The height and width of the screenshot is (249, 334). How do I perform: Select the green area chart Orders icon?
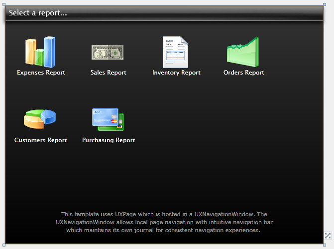[x=243, y=52]
